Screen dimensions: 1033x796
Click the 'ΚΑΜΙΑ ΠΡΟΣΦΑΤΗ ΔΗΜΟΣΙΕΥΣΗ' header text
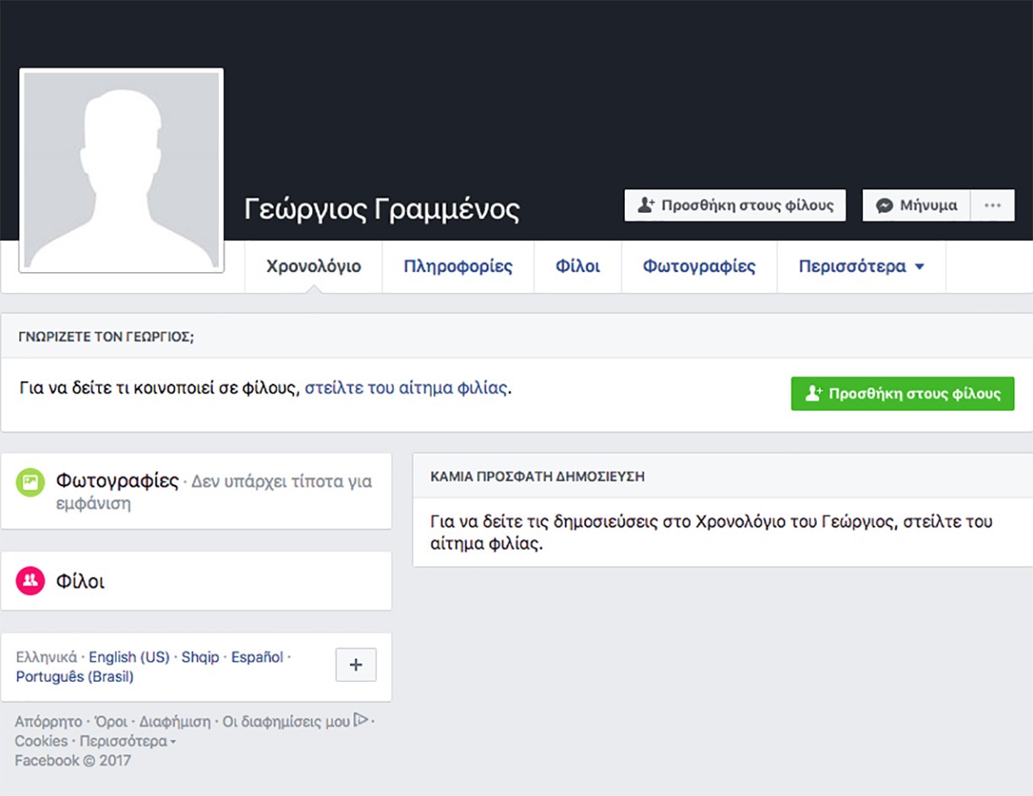[x=538, y=477]
